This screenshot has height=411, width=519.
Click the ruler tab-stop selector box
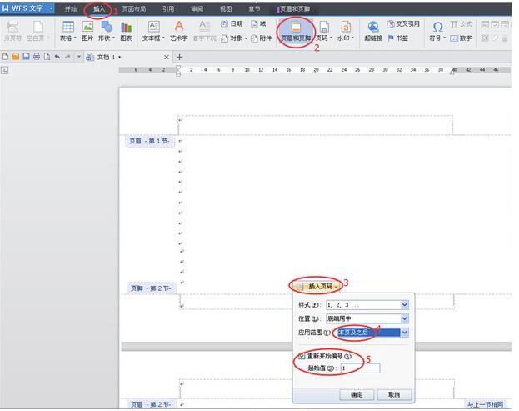[x=5, y=70]
